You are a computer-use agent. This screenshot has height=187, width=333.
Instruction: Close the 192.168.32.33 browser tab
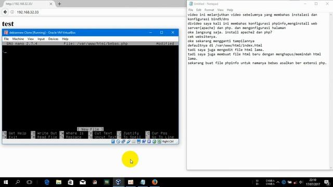51,4
